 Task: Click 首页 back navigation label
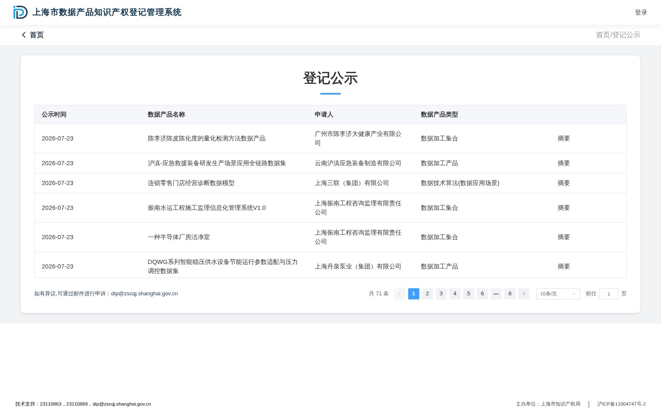pos(37,35)
